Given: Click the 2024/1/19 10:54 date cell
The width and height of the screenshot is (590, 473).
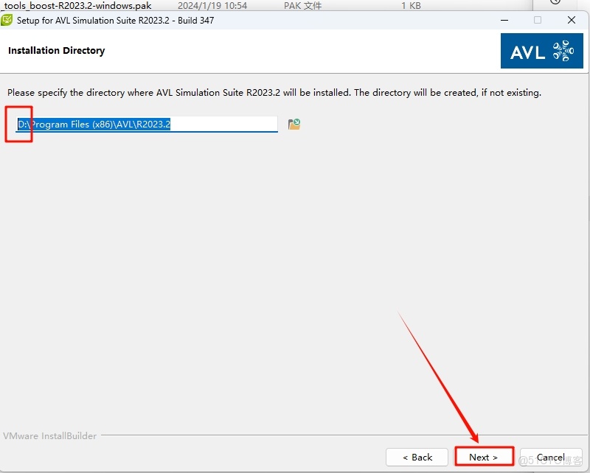Looking at the screenshot, I should (x=212, y=5).
